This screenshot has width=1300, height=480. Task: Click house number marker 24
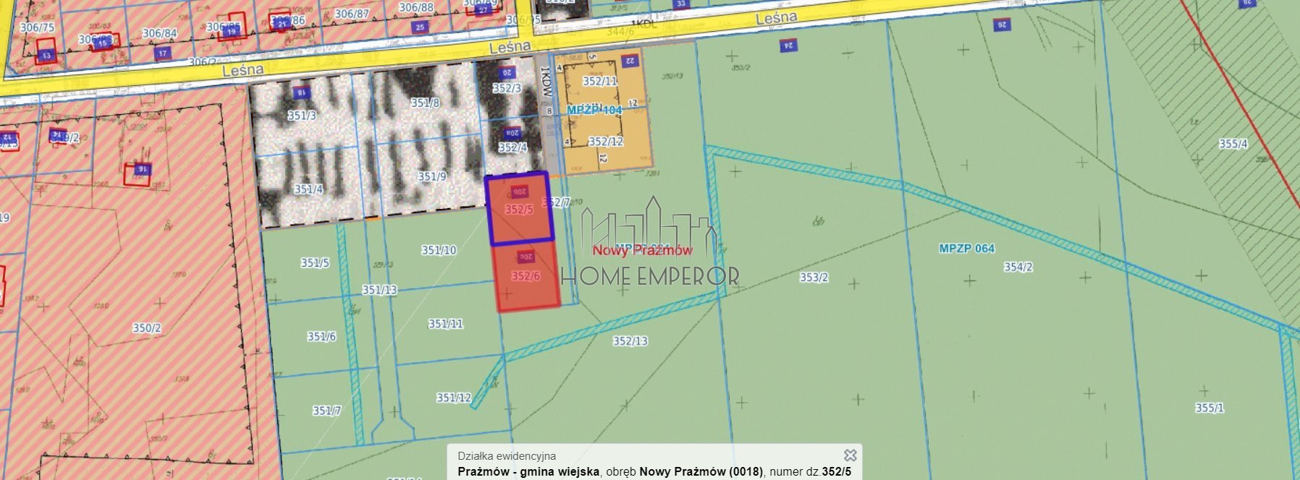coord(788,46)
